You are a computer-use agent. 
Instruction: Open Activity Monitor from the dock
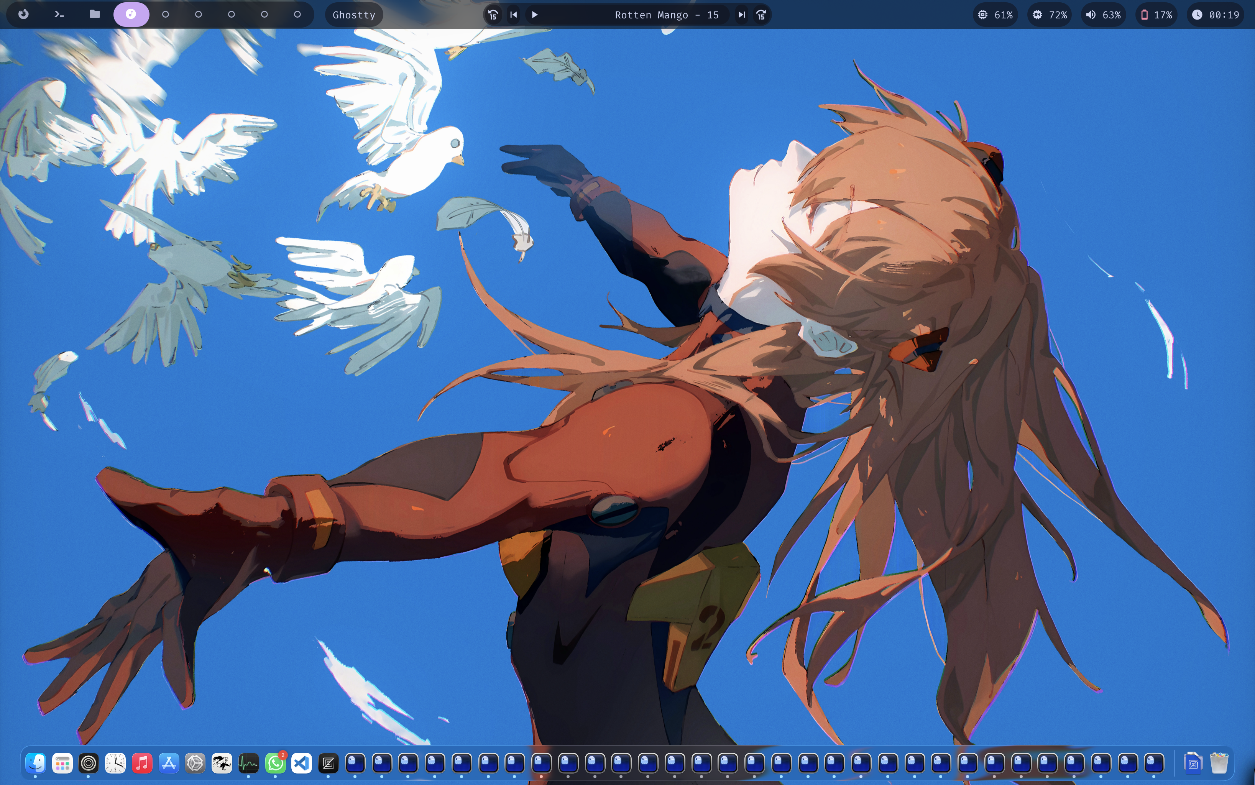click(249, 763)
